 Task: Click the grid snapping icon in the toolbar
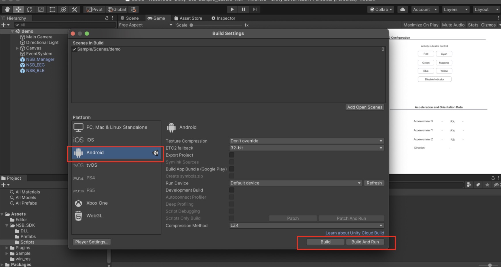134,9
